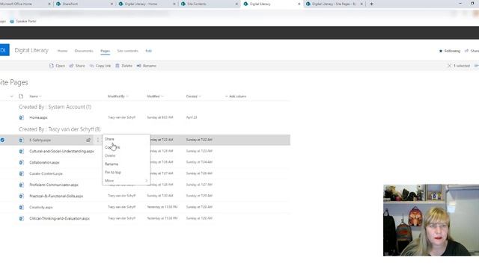479x269 pixels.
Task: Switch to the Microsoft Office Home browser tab
Action: 25,4
